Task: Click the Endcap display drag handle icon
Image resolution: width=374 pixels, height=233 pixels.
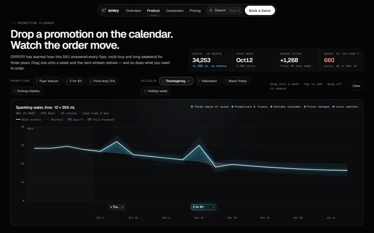Action: [x=14, y=91]
